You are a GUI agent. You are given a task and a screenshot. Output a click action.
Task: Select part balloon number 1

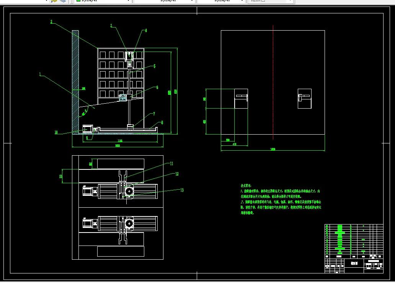tap(40, 74)
